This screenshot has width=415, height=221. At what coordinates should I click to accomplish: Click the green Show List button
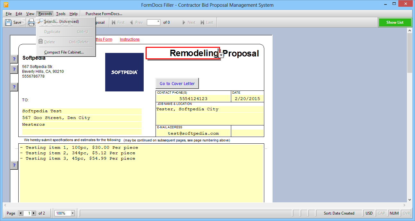395,22
